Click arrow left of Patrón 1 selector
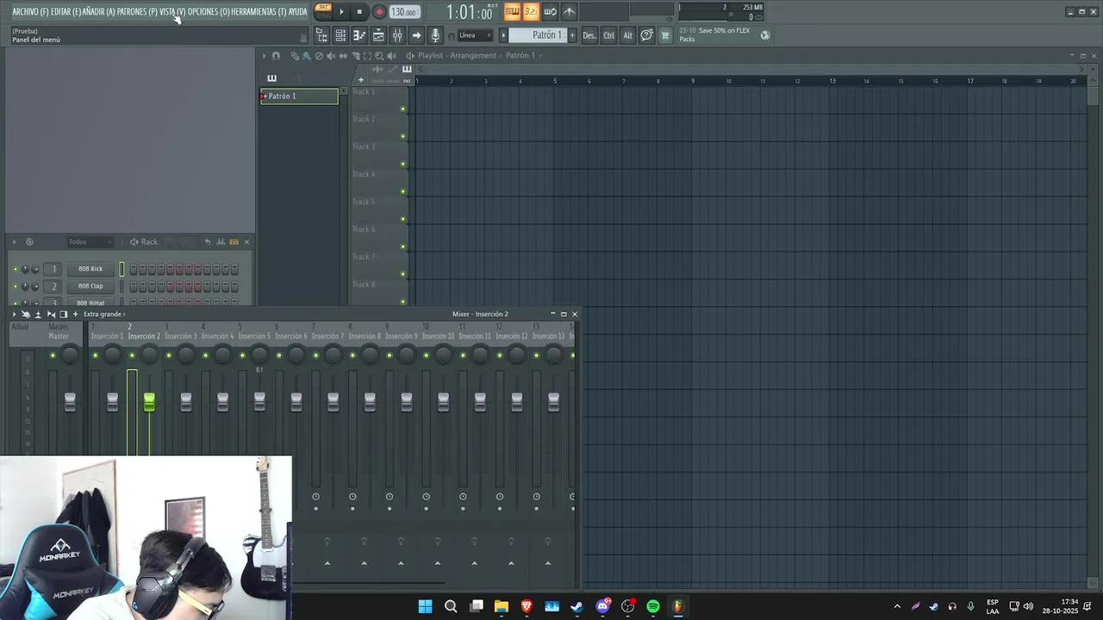Image resolution: width=1103 pixels, height=620 pixels. click(503, 35)
